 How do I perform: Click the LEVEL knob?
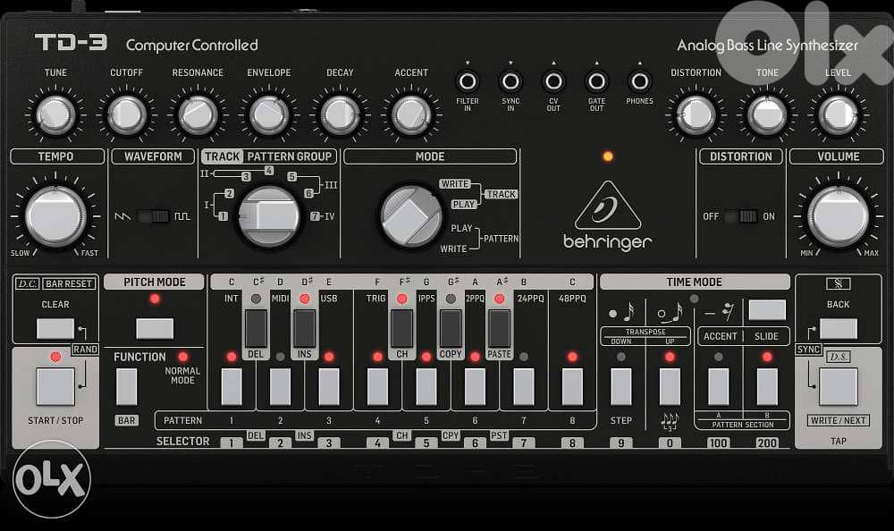(839, 114)
